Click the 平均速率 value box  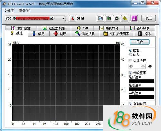click(141, 97)
